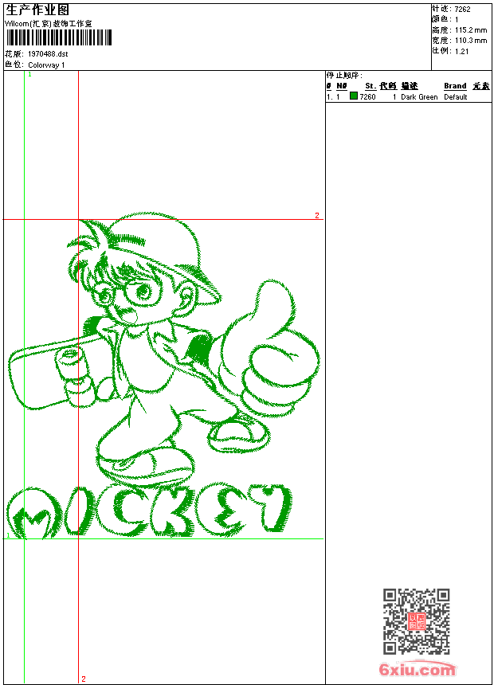Click the N# column header
The image size is (494, 685).
tap(342, 86)
